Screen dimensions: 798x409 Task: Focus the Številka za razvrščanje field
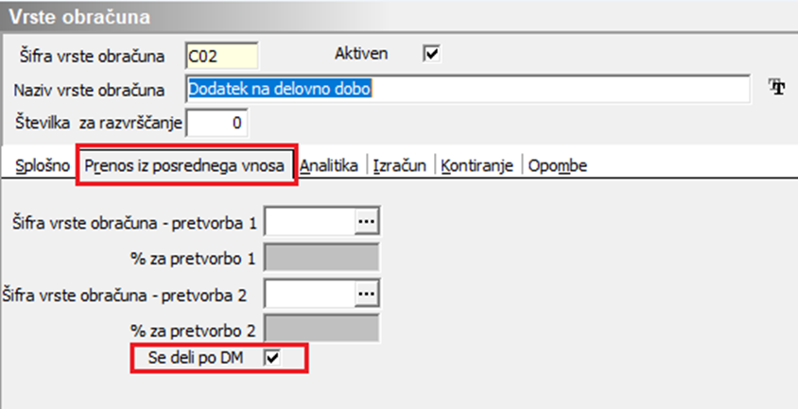(x=219, y=123)
